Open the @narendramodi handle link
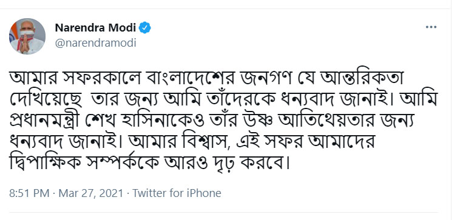 (x=95, y=43)
